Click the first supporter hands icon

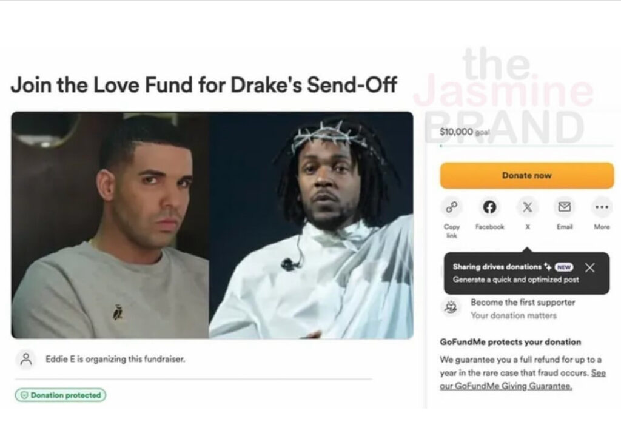click(x=451, y=307)
